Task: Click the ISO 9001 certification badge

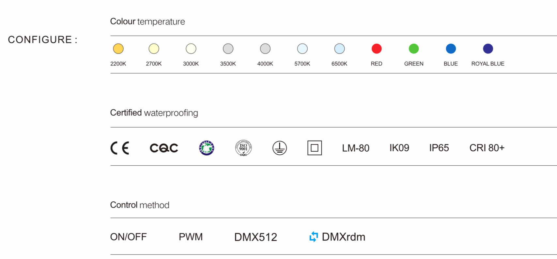Action: point(243,148)
